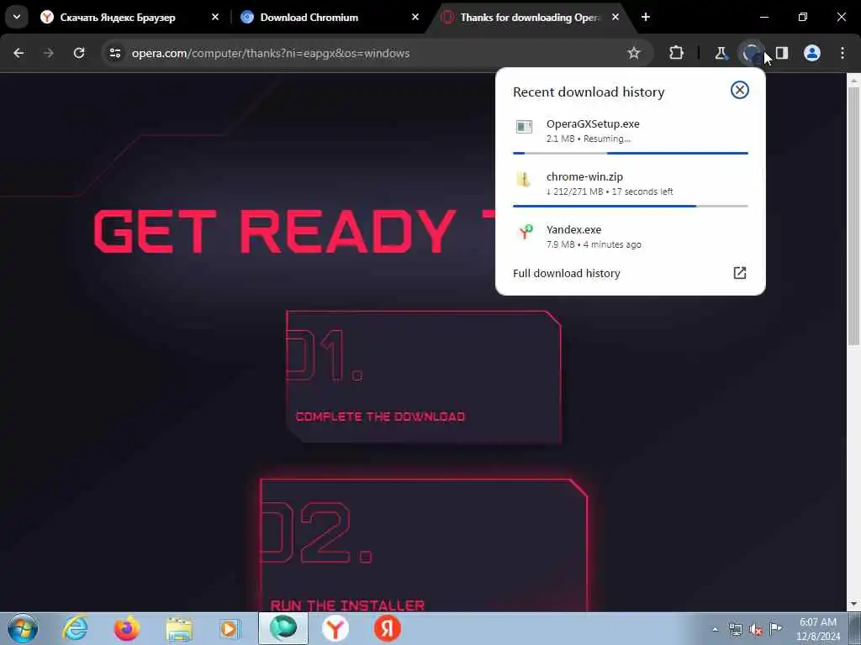Click the Run the Installer step card

[x=424, y=544]
